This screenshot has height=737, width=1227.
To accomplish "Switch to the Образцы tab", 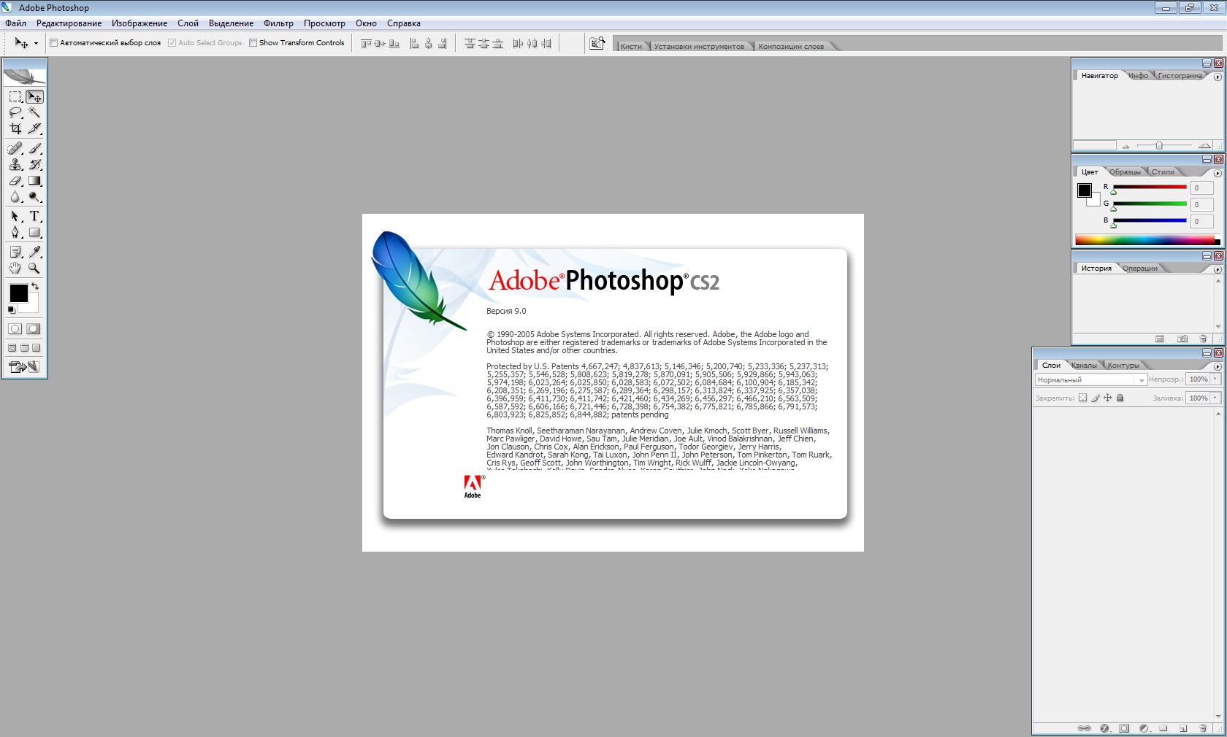I will [x=1125, y=172].
